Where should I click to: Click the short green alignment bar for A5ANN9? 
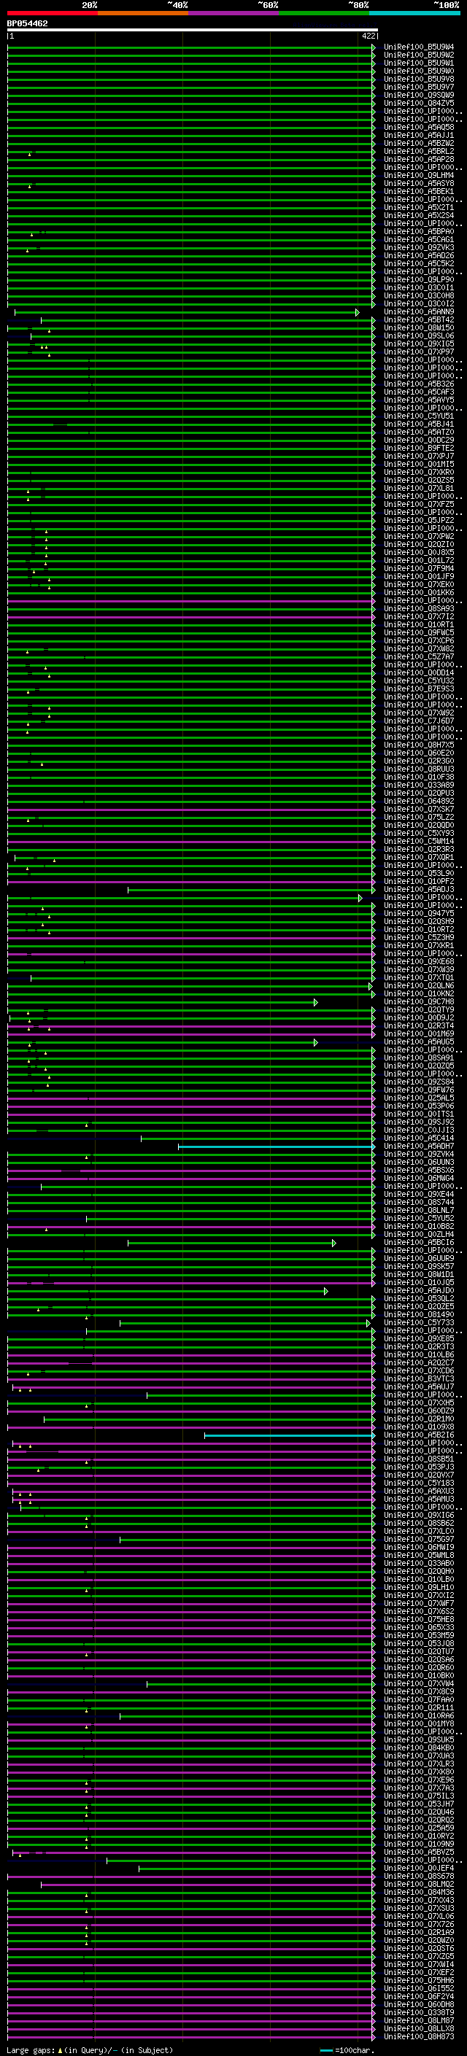[x=187, y=312]
